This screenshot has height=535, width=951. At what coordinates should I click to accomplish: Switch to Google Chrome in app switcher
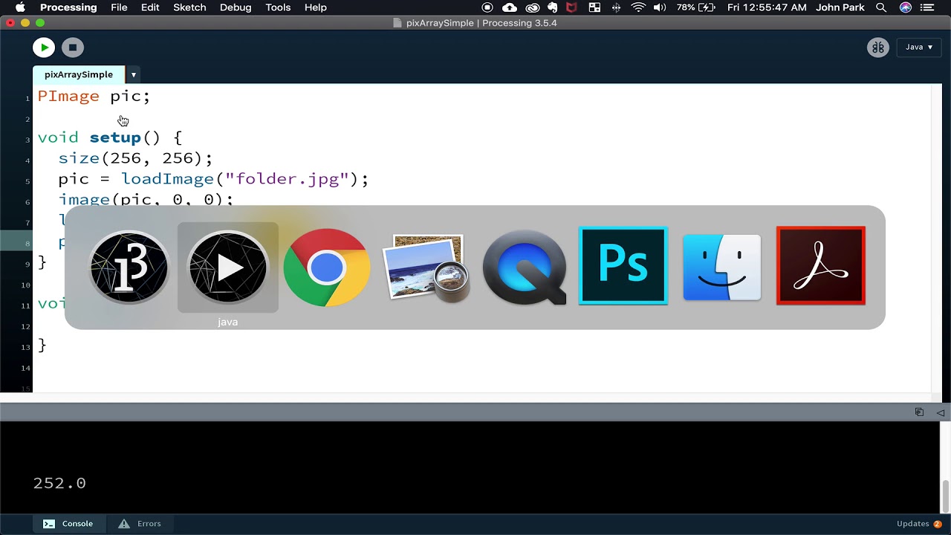327,267
